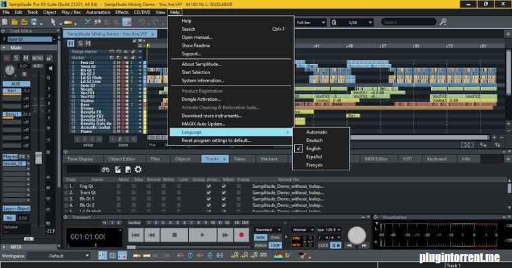Click the magnifier icon beside Search field
Viewport: 512px width, 268px height.
[x=443, y=22]
